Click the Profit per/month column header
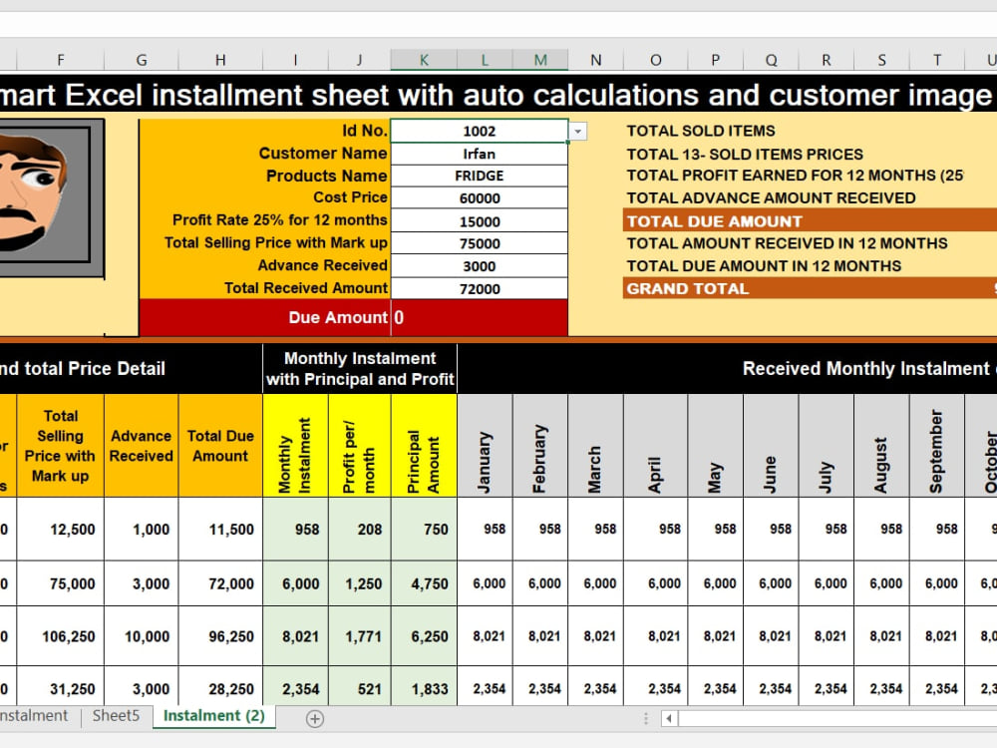The image size is (997, 748). 360,445
